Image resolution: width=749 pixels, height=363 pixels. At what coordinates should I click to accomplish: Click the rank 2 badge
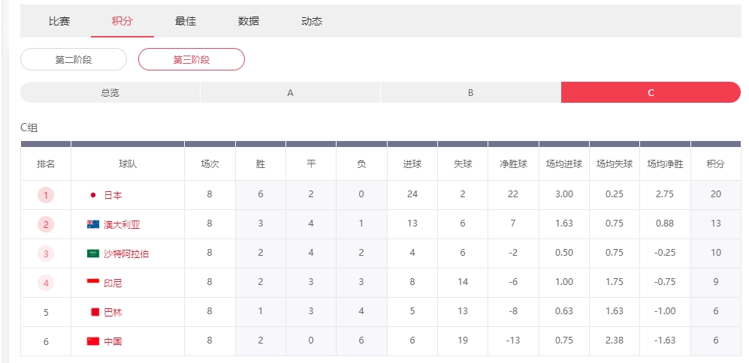(x=46, y=224)
